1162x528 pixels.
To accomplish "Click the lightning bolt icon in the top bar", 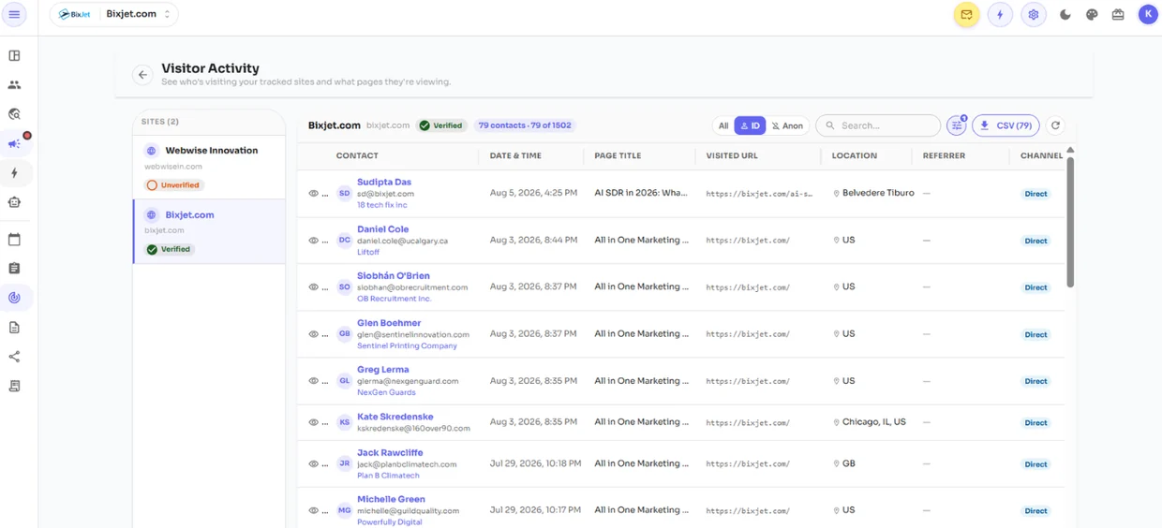I will (x=1000, y=15).
